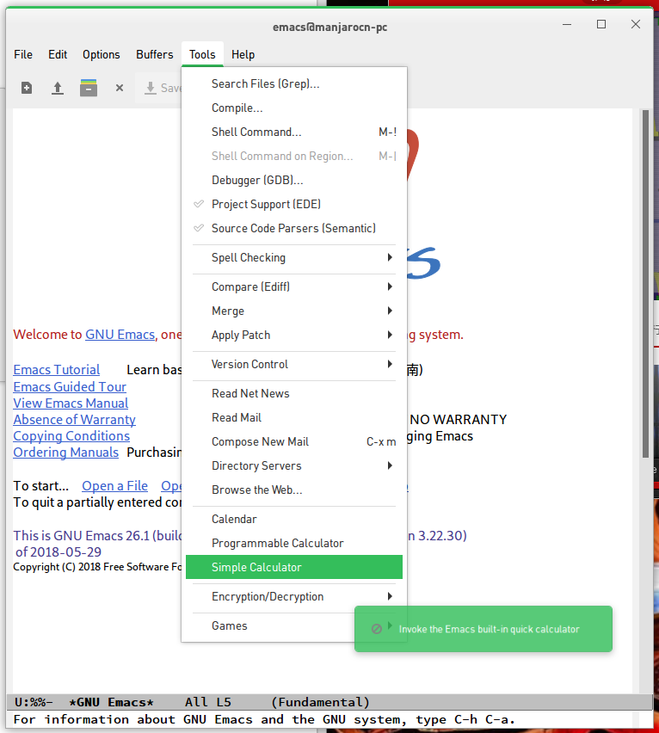
Task: Click the Kill Buffer X toolbar icon
Action: [120, 88]
